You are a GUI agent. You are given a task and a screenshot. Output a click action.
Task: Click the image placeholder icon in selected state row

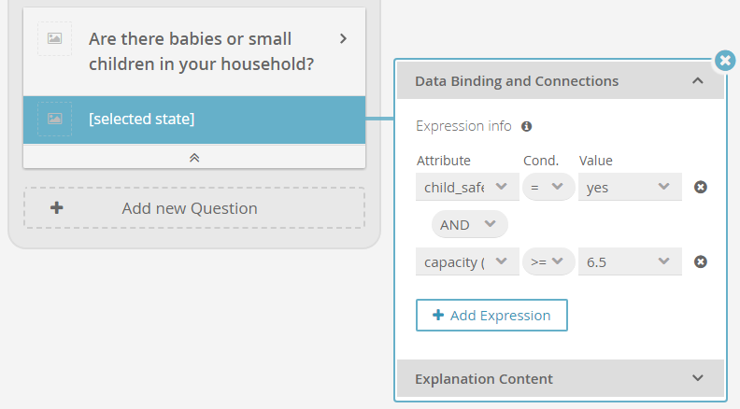(x=55, y=119)
